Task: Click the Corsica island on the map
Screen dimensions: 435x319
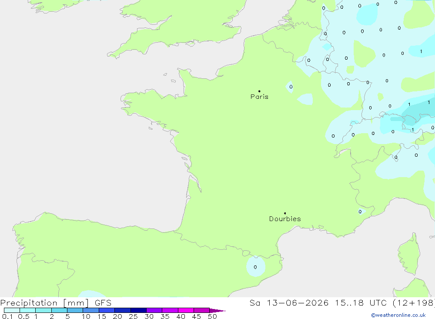Action: (x=409, y=254)
